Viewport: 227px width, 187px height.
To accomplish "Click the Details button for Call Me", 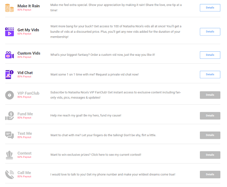I will coord(210,175).
